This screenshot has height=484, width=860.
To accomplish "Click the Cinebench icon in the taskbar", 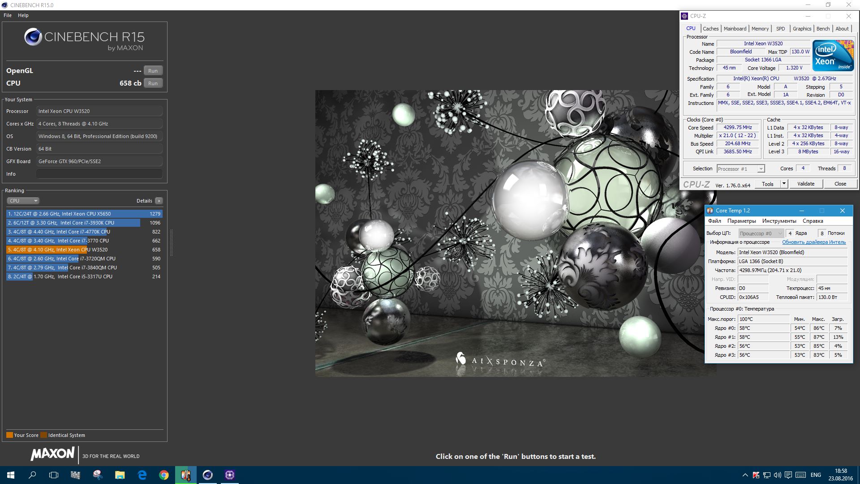I will point(208,475).
